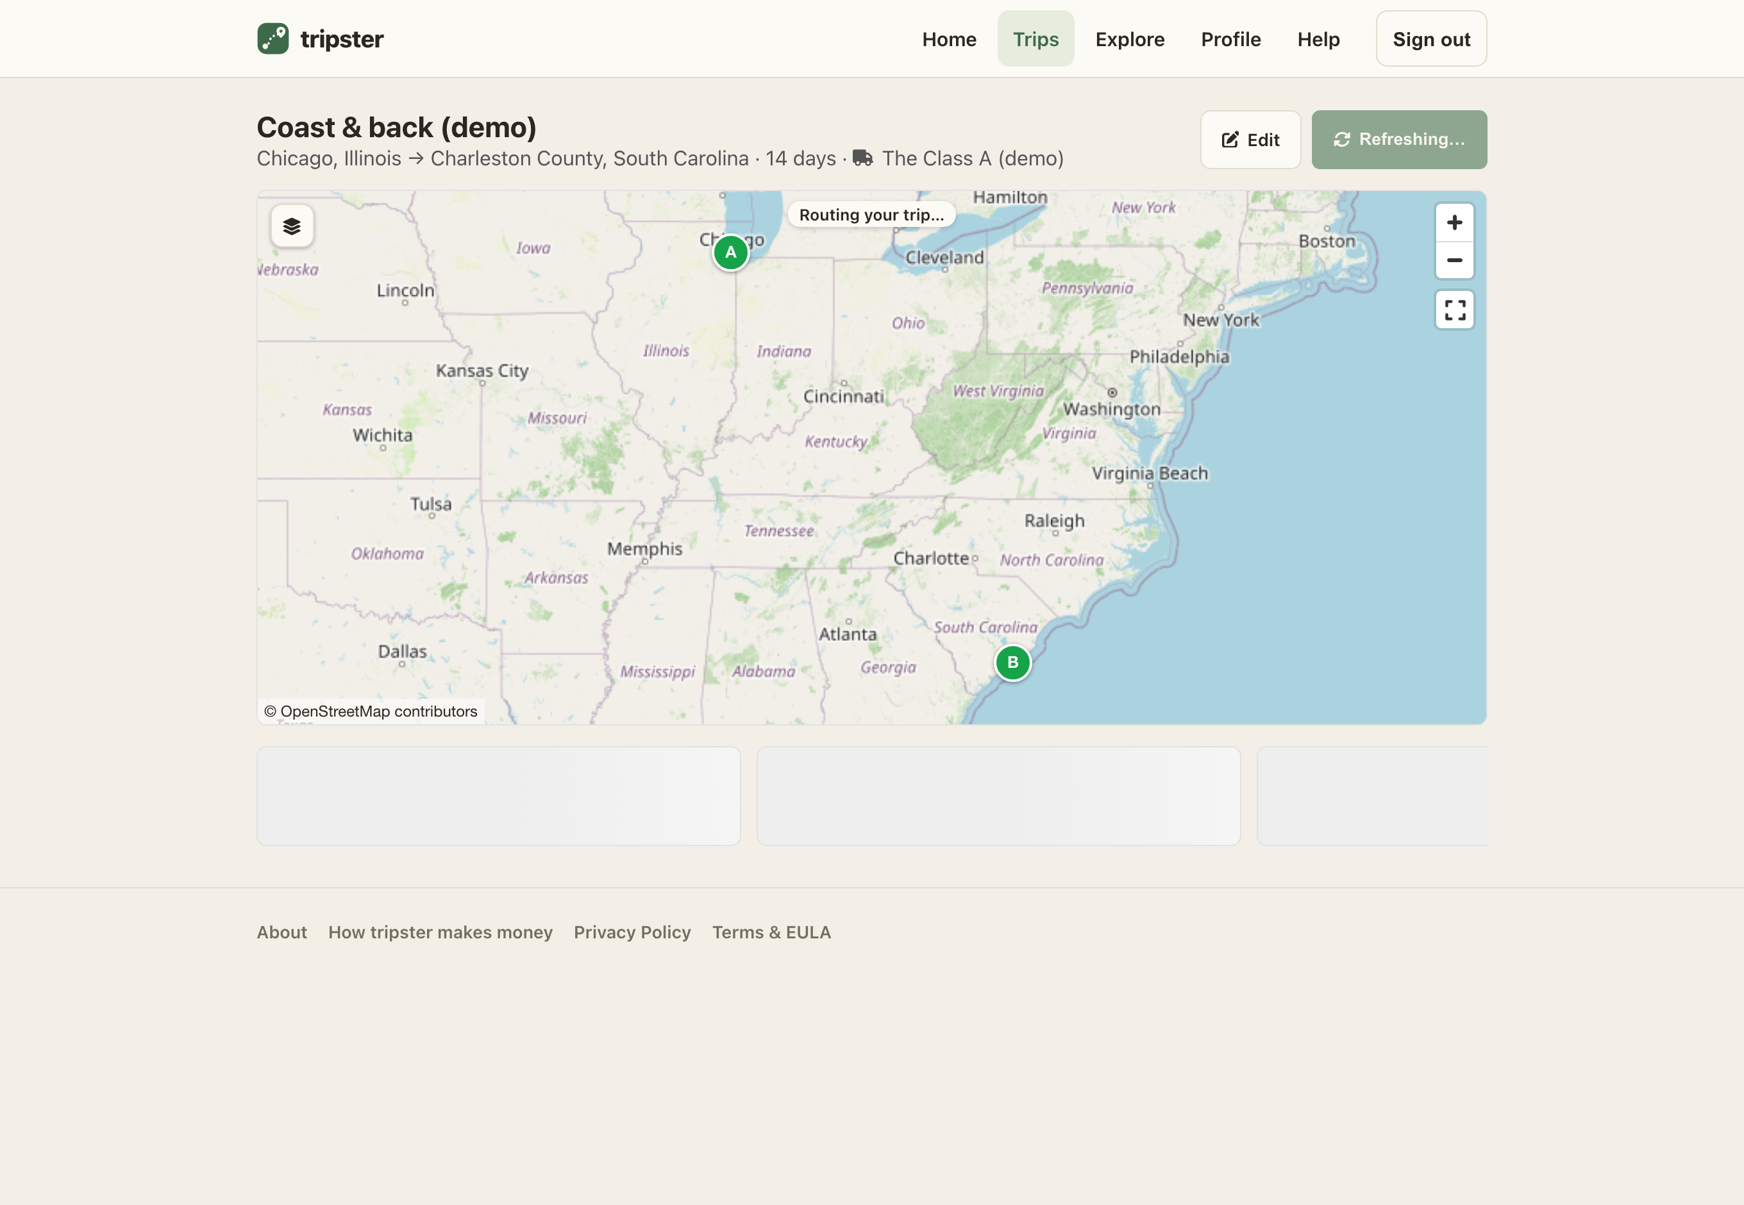Go to the Home nav item
The image size is (1744, 1205).
point(949,39)
